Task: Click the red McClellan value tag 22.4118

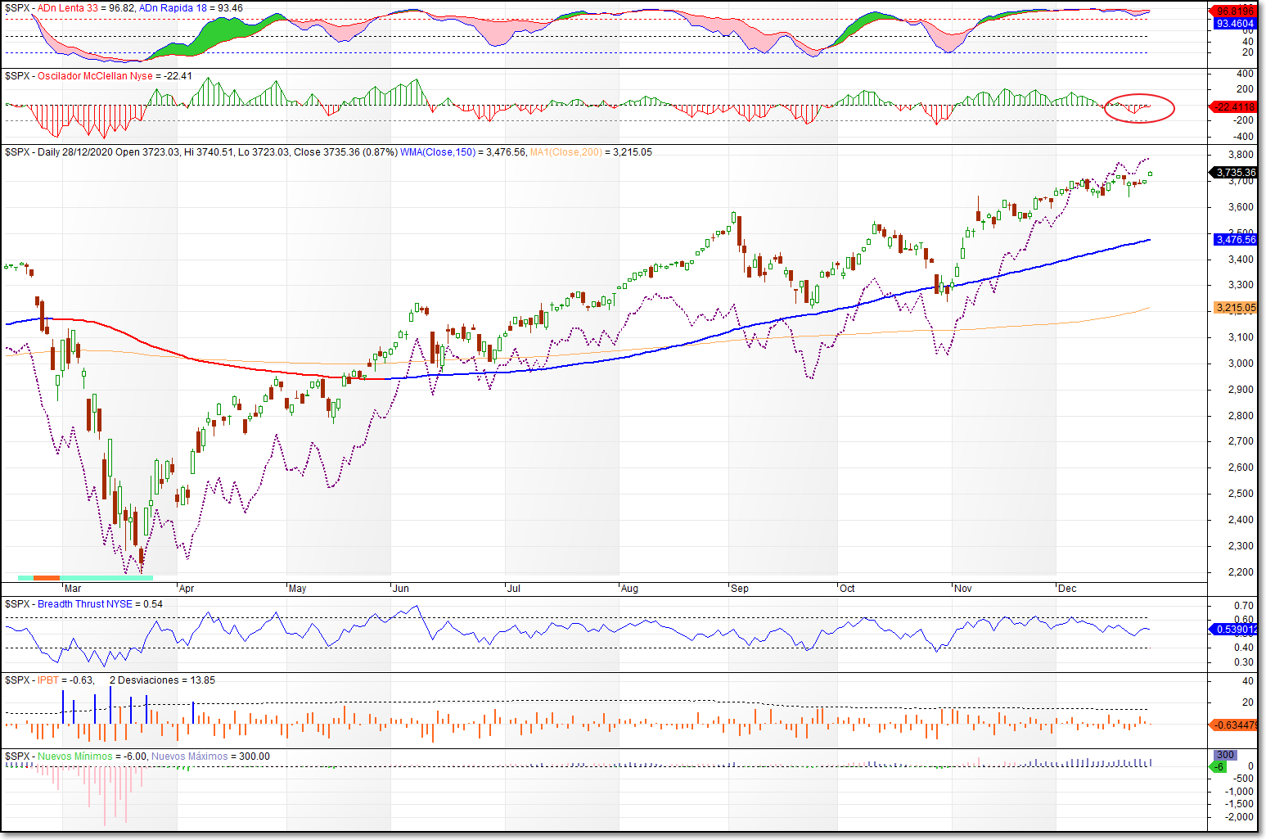Action: (1235, 107)
